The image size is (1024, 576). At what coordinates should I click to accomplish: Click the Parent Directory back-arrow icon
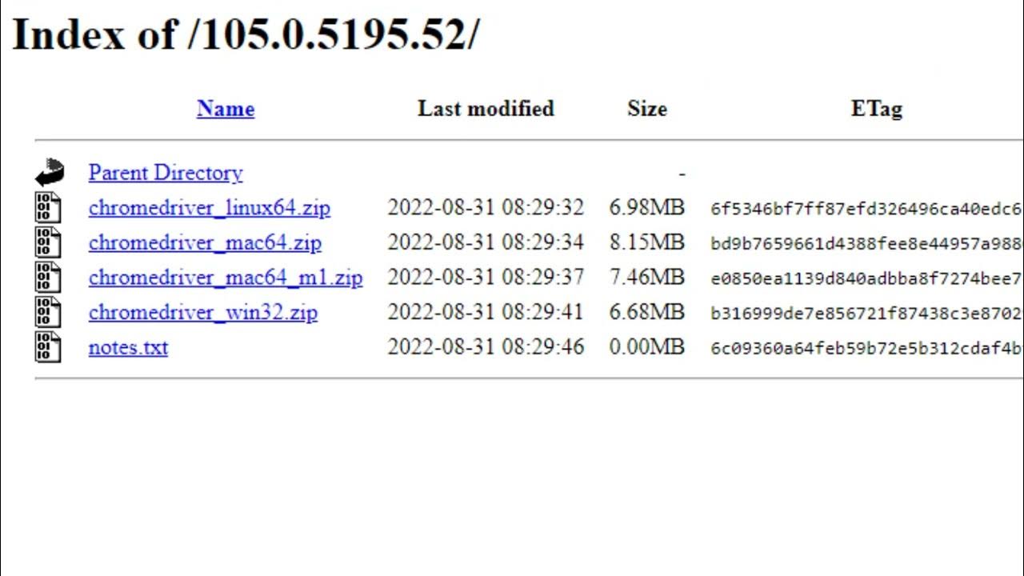(49, 172)
